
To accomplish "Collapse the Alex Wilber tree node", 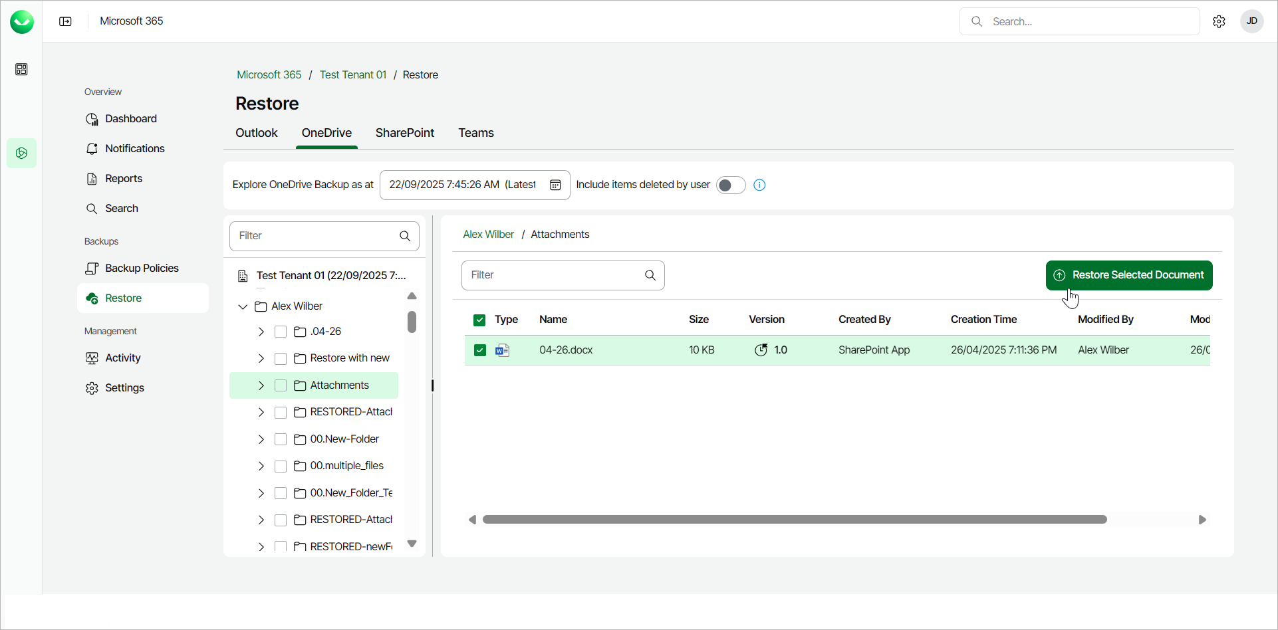I will pyautogui.click(x=243, y=306).
